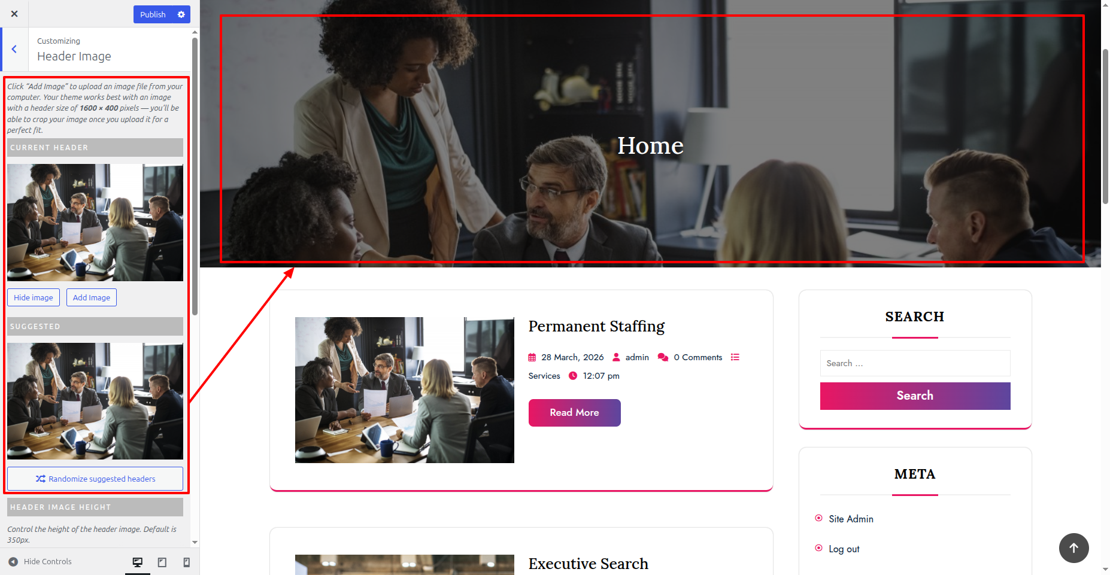Click the Publish button

153,14
